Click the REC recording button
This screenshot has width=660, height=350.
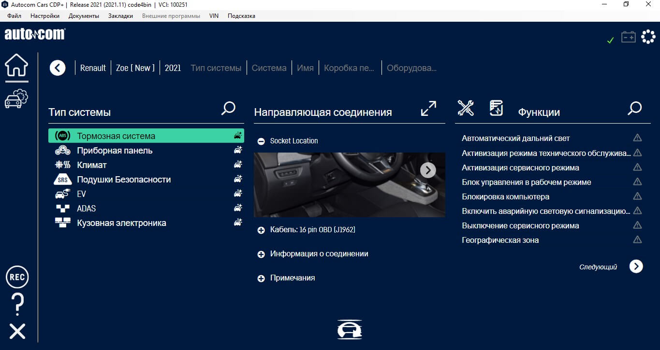pos(17,277)
